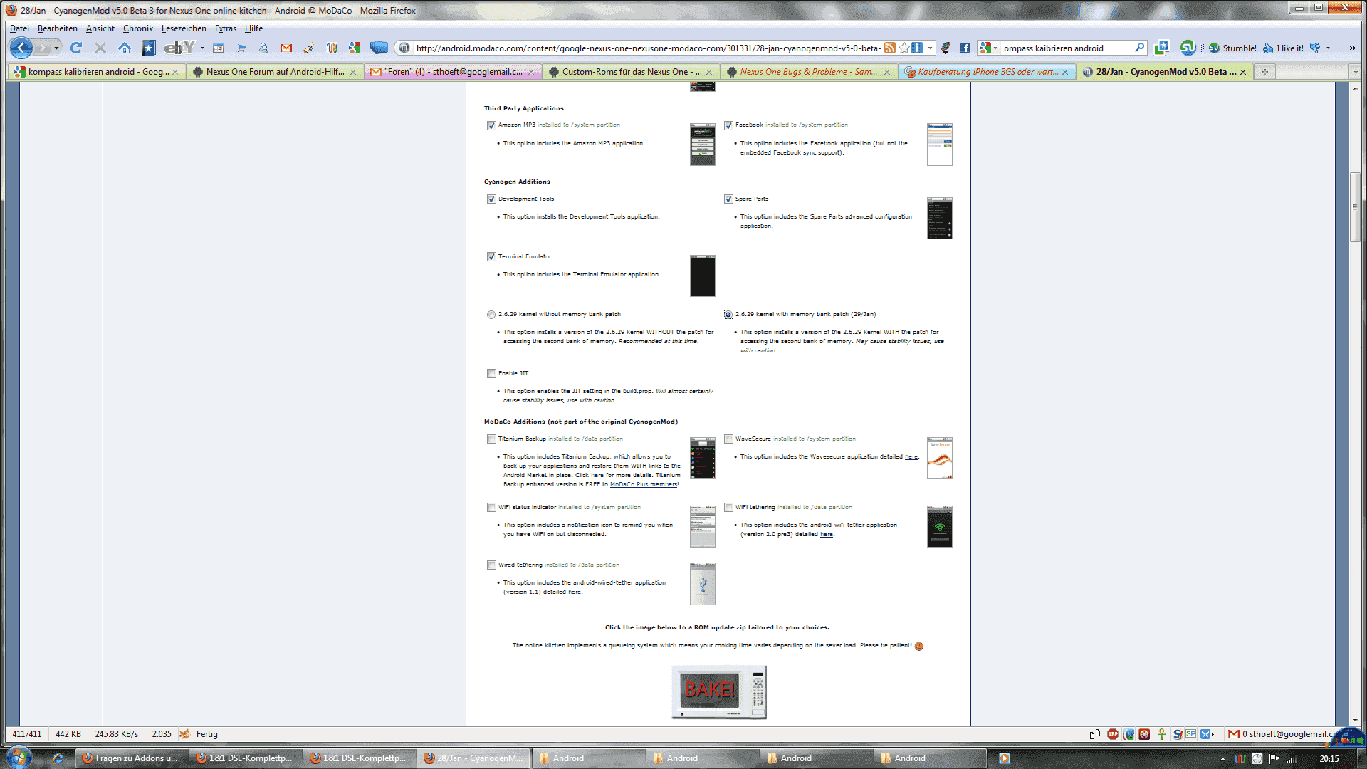The height and width of the screenshot is (769, 1367).
Task: Follow MoDaCo Plus members link
Action: click(x=644, y=485)
